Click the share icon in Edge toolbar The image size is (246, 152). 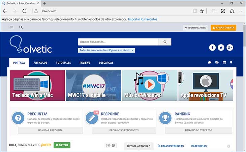coord(232,11)
